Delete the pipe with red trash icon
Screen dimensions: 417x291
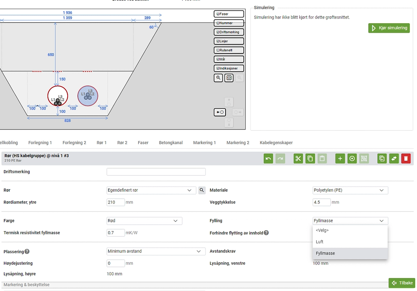tap(406, 159)
